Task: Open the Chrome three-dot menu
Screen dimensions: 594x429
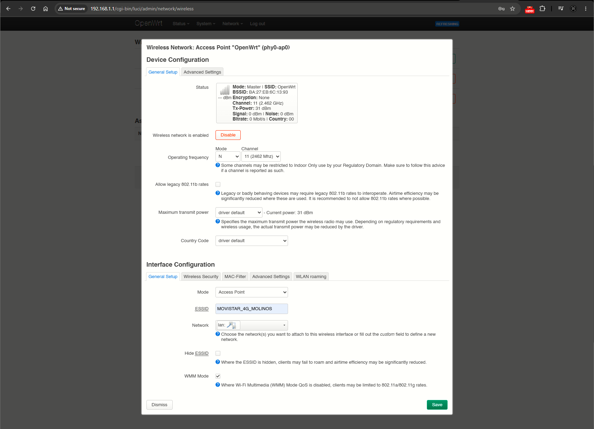Action: pos(586,9)
